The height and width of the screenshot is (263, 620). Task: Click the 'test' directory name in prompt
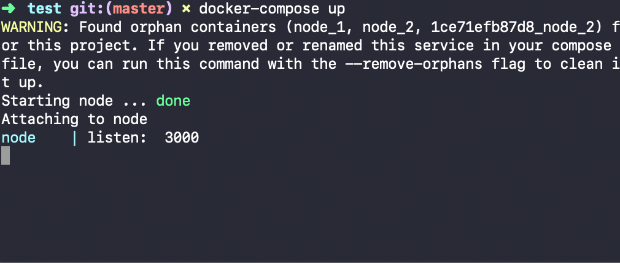pos(44,9)
